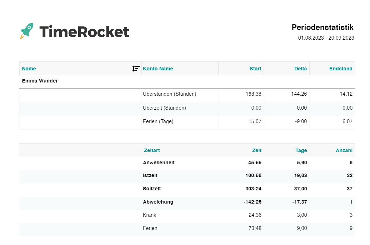The width and height of the screenshot is (370, 245).
Task: Click the Zeitart column header
Action: coord(152,150)
